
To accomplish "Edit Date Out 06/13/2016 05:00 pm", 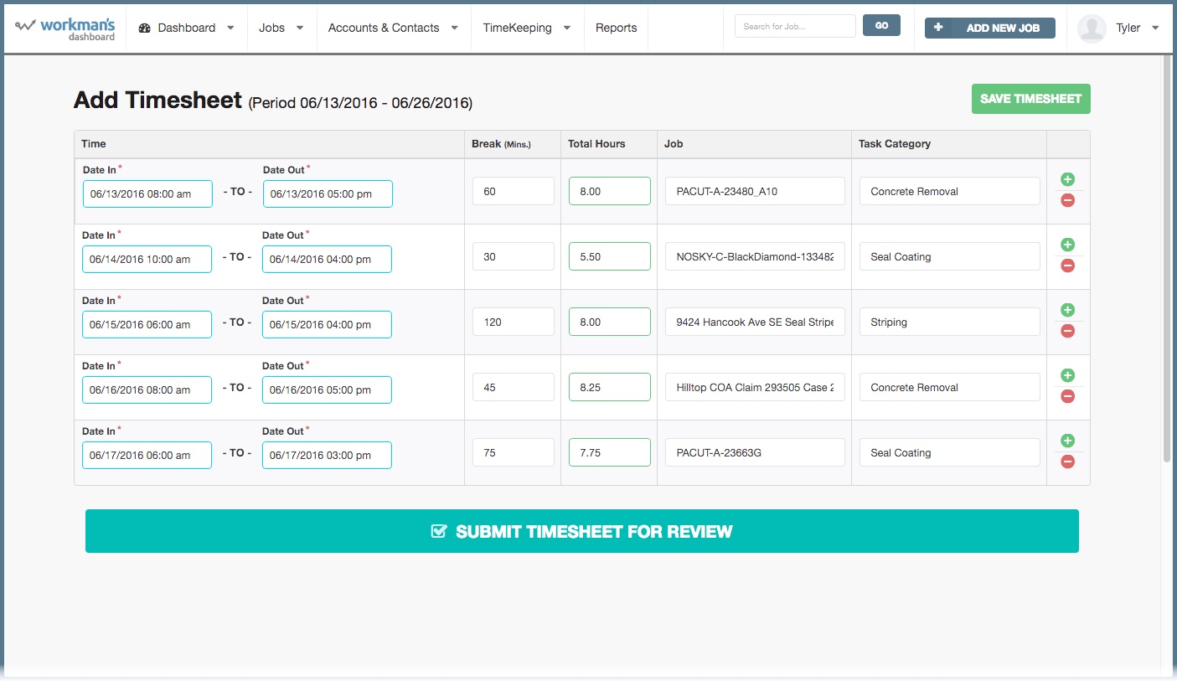I will coord(328,193).
